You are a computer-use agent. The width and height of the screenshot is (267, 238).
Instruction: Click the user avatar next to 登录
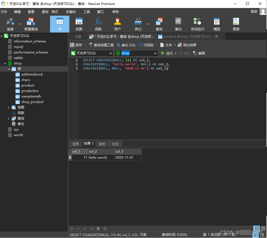click(263, 12)
